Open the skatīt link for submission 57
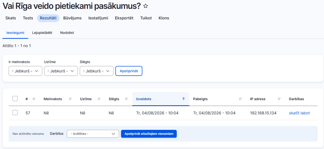 click(x=294, y=113)
